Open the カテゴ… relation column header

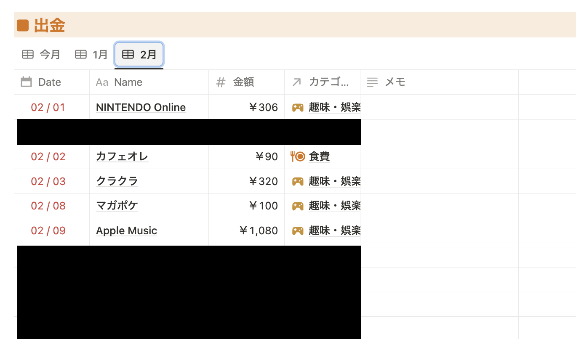(322, 82)
